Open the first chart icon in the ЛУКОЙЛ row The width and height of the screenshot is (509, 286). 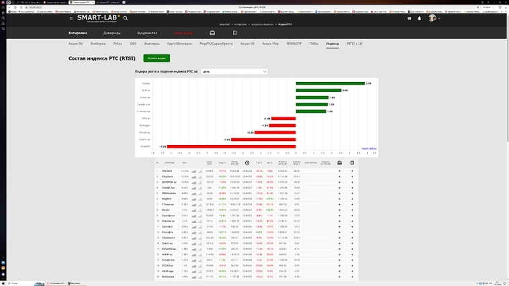pyautogui.click(x=193, y=171)
